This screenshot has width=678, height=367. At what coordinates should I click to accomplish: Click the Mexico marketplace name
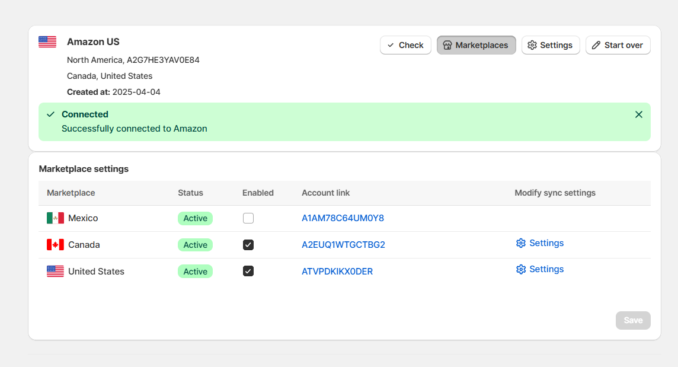83,218
